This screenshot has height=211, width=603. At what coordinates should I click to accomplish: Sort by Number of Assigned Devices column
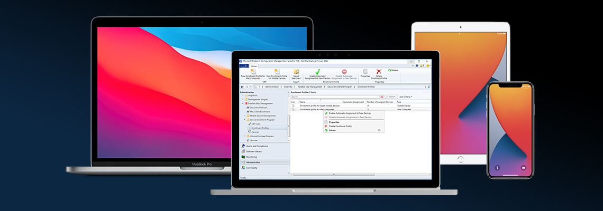tap(380, 102)
